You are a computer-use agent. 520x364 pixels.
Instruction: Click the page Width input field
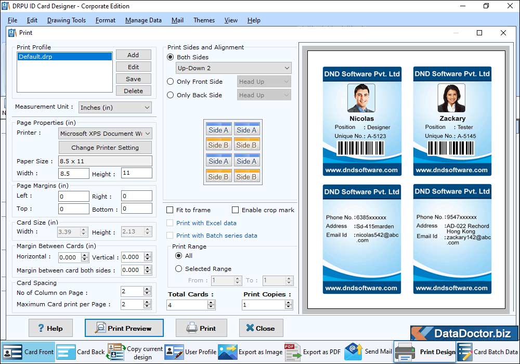[x=74, y=173]
